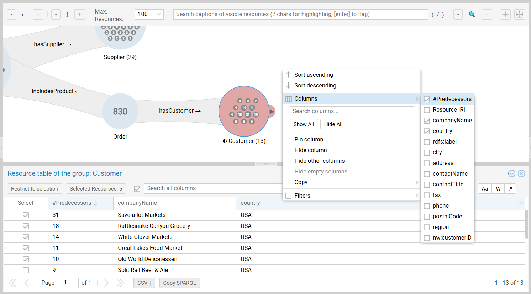
Task: Click the Search columns input field
Action: tap(352, 111)
